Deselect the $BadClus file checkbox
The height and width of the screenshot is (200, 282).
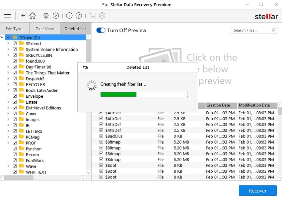click(x=101, y=136)
